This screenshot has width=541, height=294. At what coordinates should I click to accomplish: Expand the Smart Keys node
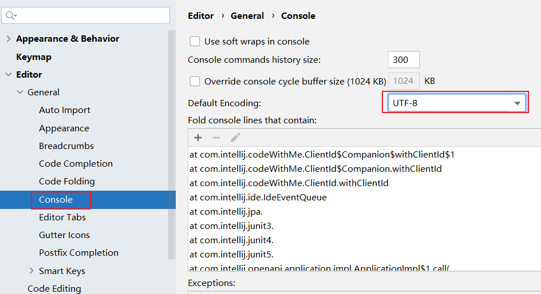tap(31, 271)
